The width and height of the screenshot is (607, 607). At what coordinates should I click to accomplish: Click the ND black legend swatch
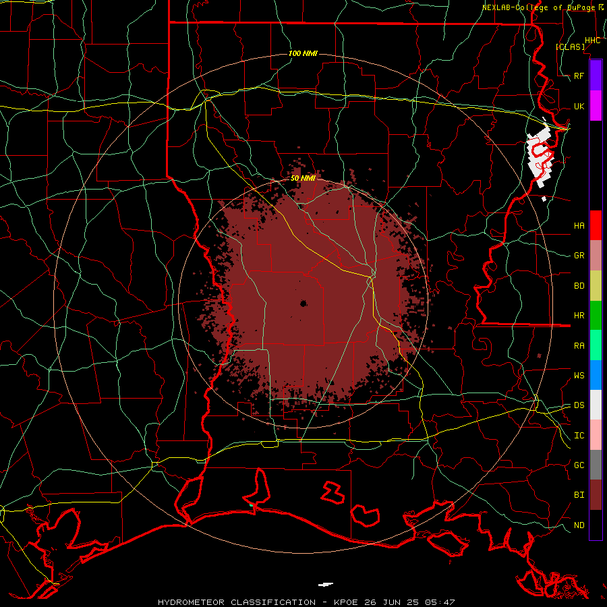pyautogui.click(x=596, y=525)
